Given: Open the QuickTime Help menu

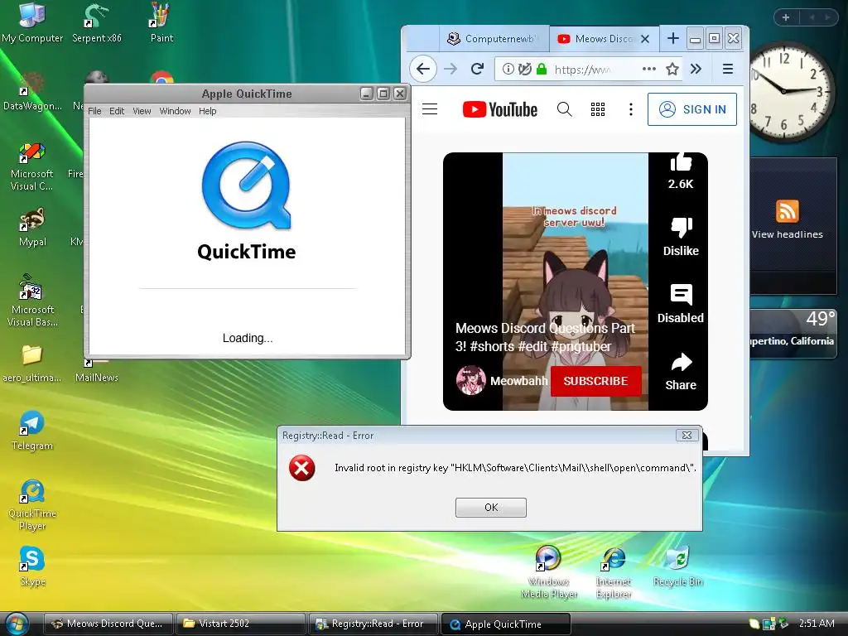Looking at the screenshot, I should click(x=207, y=111).
